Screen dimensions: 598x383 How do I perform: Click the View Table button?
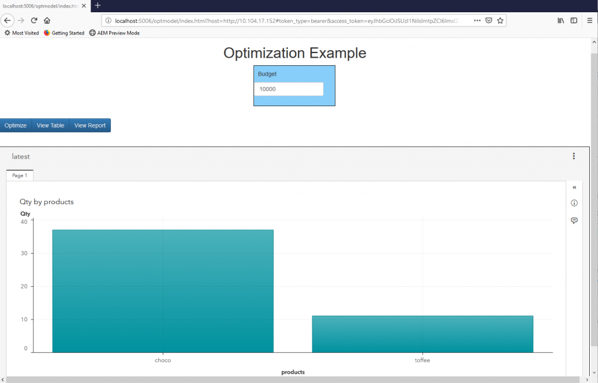coord(50,125)
